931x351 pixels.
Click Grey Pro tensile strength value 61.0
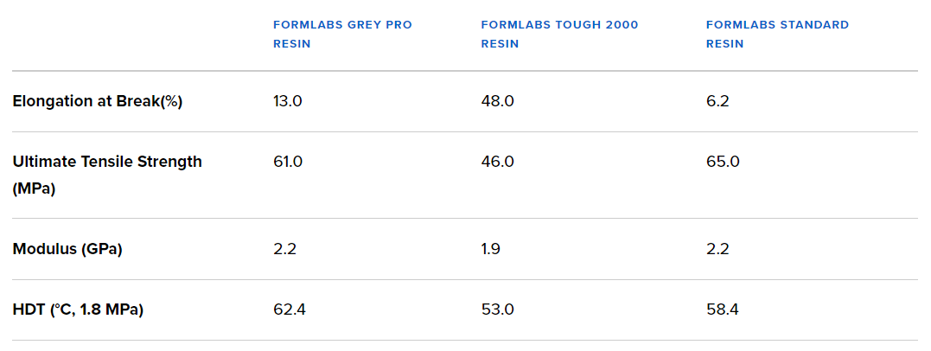pyautogui.click(x=288, y=162)
